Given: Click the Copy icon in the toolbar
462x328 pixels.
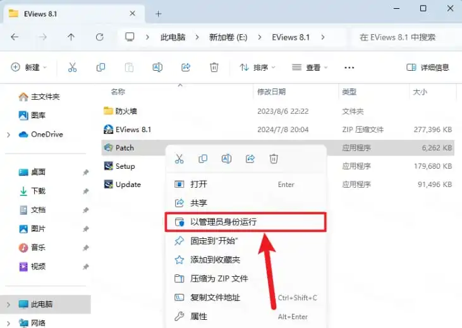Looking at the screenshot, I should pos(100,68).
